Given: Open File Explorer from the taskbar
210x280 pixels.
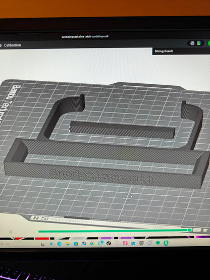Looking at the screenshot, I should pos(68,244).
